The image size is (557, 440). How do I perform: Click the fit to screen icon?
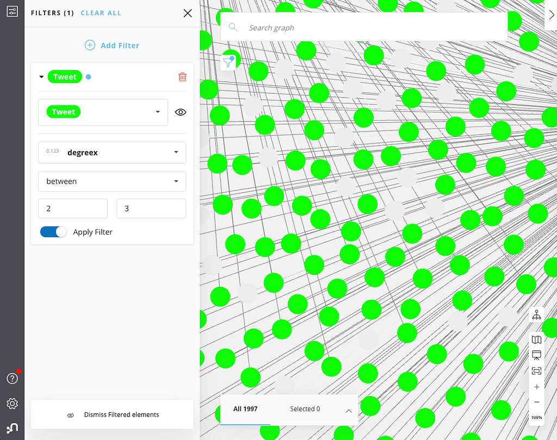coord(536,371)
